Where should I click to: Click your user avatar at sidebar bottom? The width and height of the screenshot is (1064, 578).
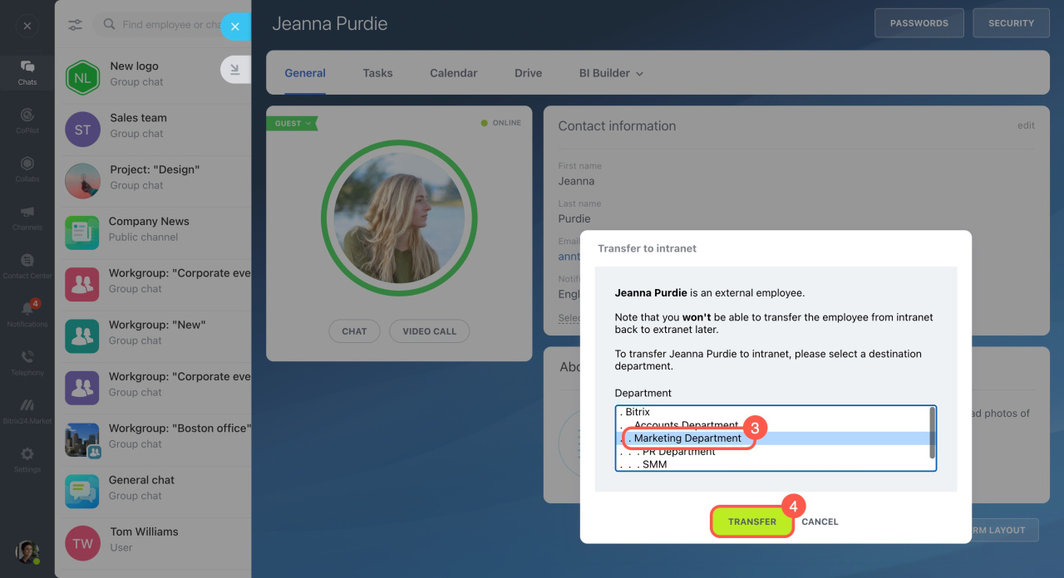coord(27,551)
